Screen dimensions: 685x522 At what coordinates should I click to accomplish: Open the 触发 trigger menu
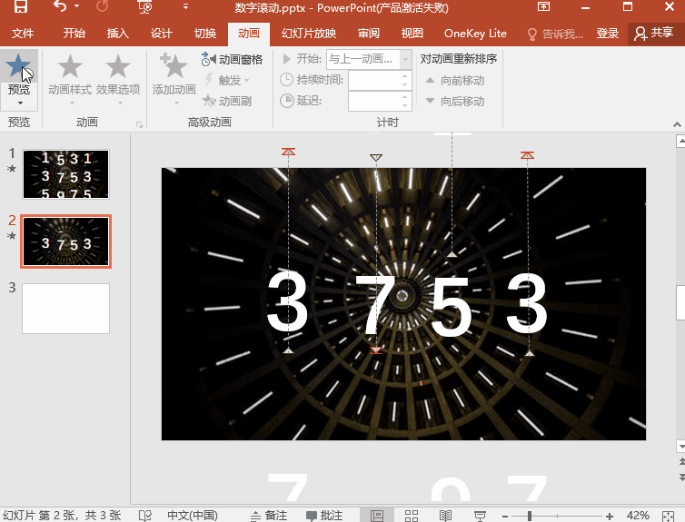228,80
